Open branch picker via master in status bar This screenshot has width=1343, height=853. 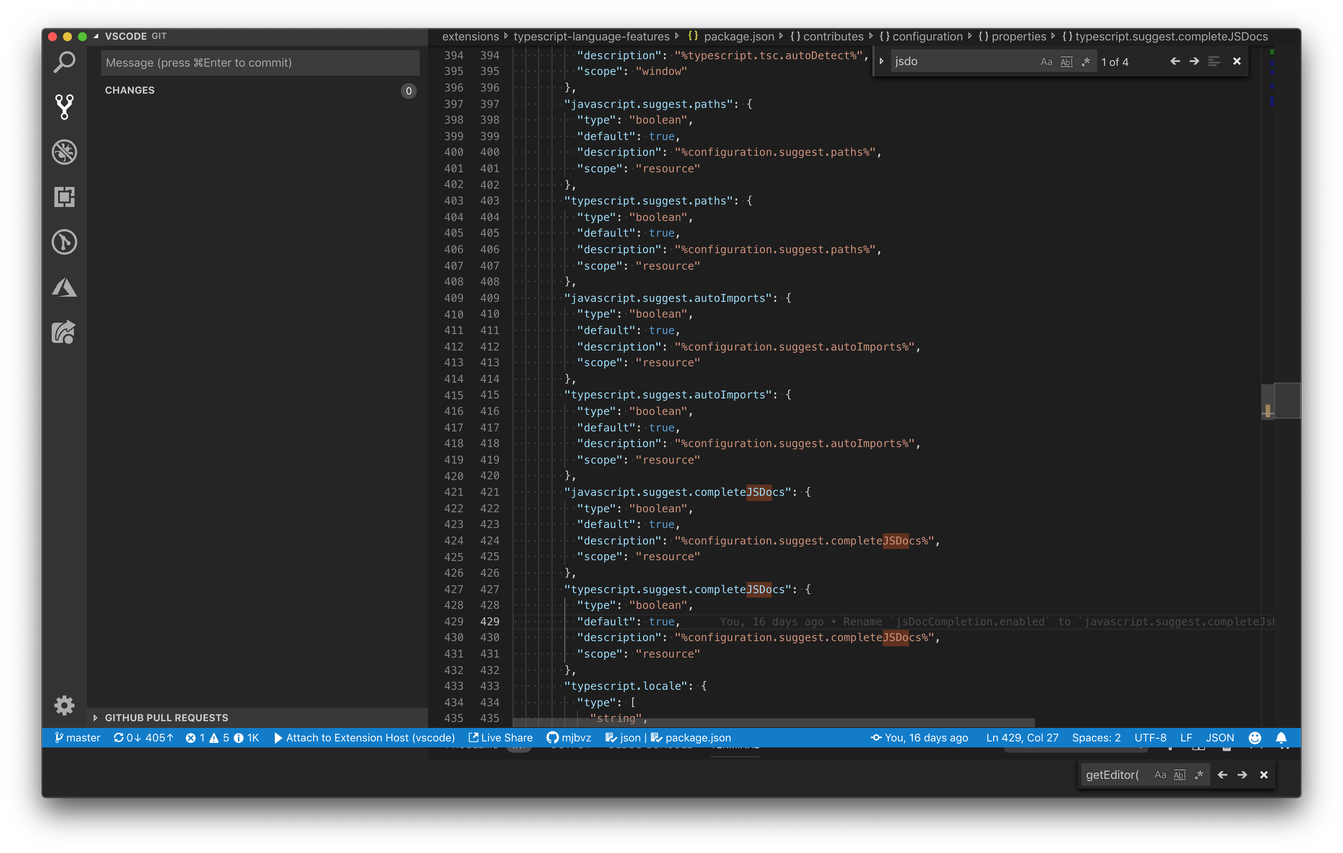point(78,738)
